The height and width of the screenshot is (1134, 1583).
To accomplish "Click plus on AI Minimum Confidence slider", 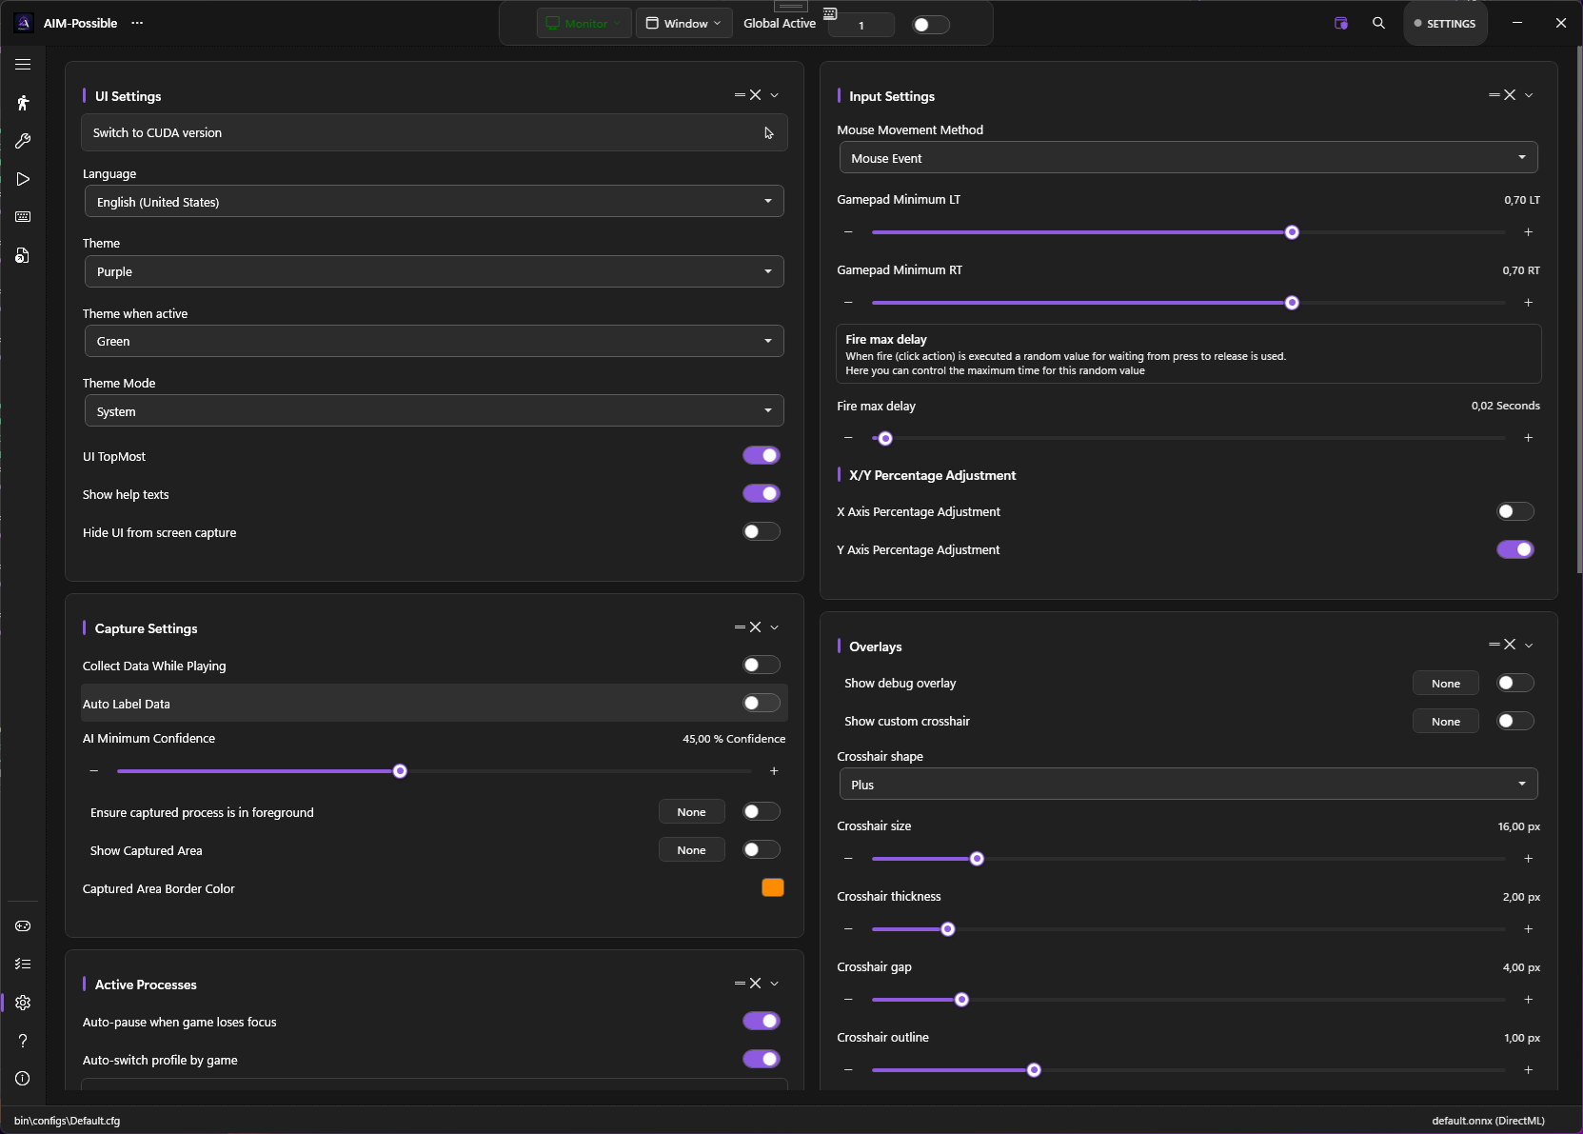I will pyautogui.click(x=774, y=771).
